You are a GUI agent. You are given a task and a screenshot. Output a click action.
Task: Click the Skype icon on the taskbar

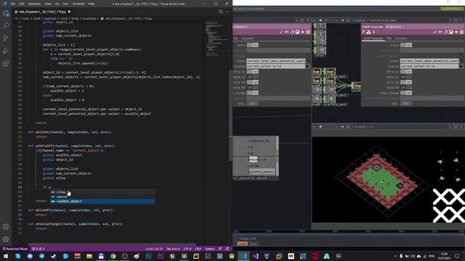18,256
